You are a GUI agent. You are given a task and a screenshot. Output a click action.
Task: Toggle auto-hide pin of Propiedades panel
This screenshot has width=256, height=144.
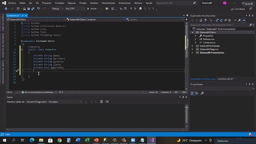[250, 84]
